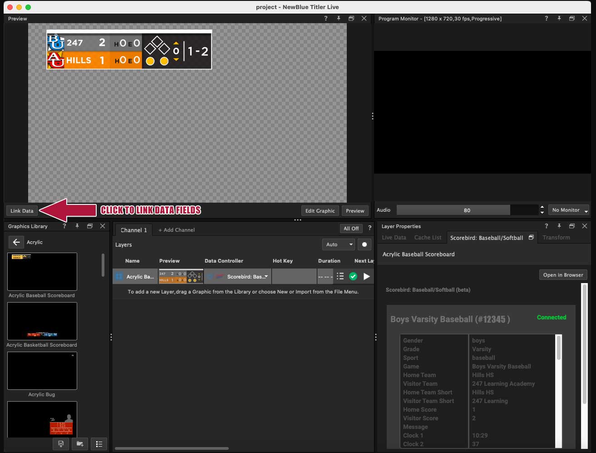
Task: Open help for the Layer Properties panel
Action: (x=546, y=226)
